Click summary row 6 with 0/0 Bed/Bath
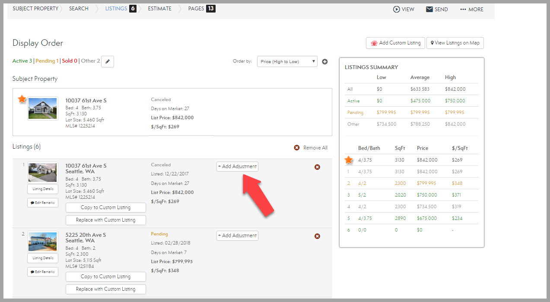Image resolution: width=550 pixels, height=302 pixels. click(x=411, y=230)
